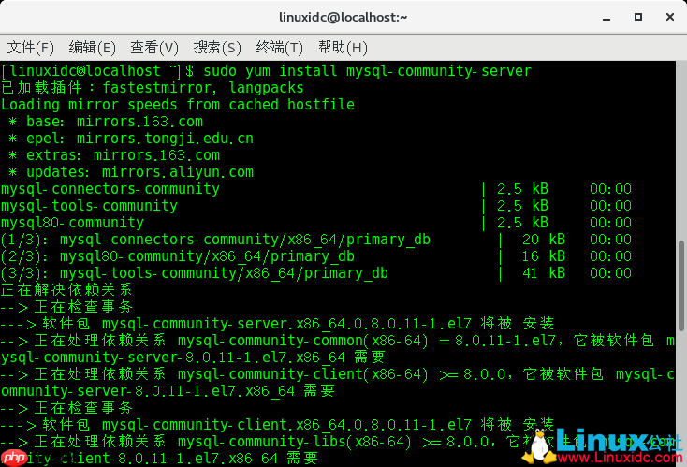Click the '16 kB' size value

tap(544, 256)
